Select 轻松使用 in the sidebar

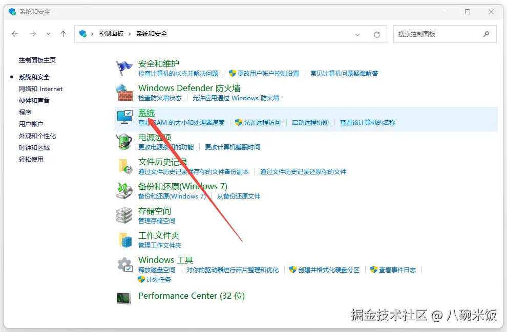31,159
